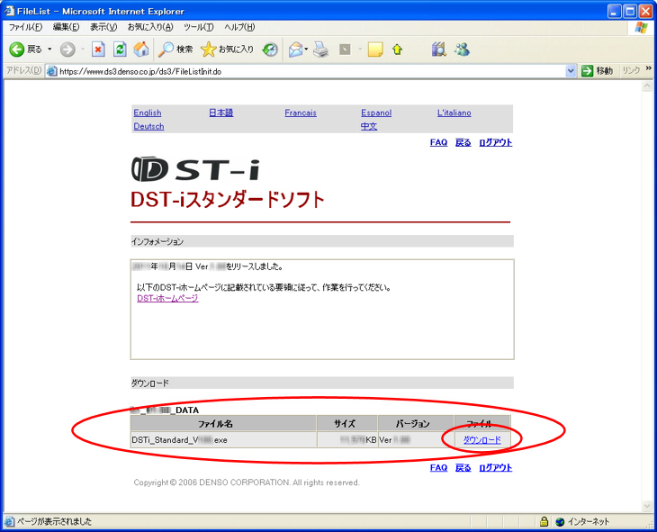Click the Windows flag logo icon
657x532 pixels.
[x=641, y=28]
